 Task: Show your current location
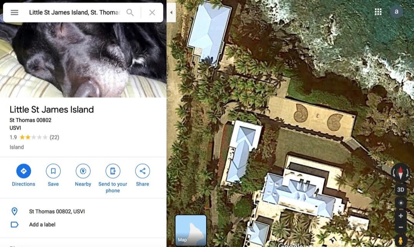coord(401,203)
